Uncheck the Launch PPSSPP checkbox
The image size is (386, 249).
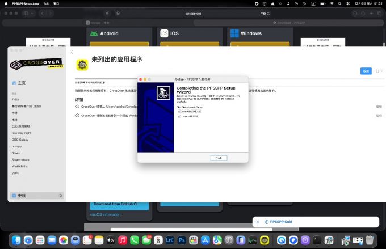(x=179, y=116)
